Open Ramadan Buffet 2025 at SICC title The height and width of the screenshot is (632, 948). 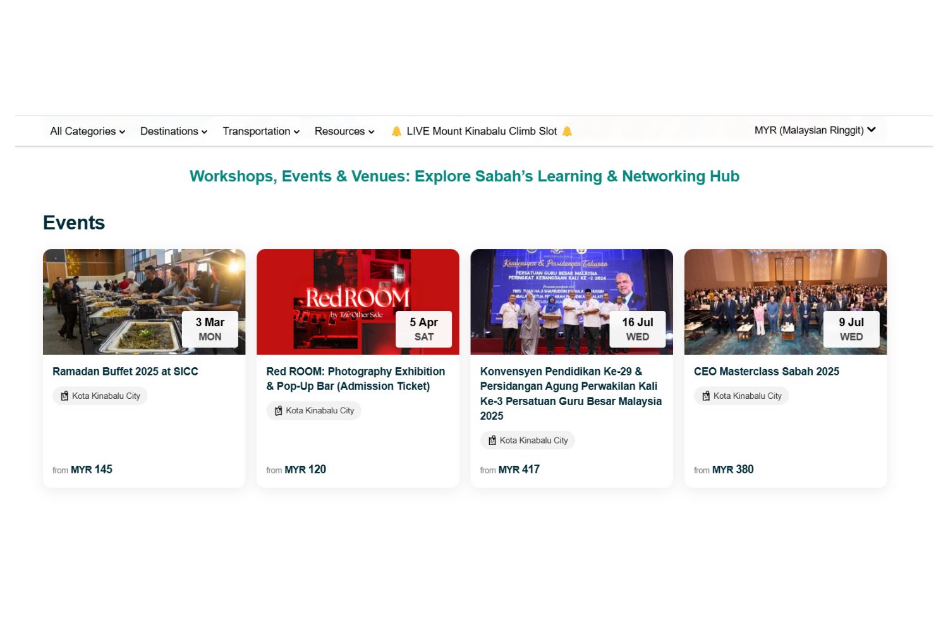tap(125, 372)
